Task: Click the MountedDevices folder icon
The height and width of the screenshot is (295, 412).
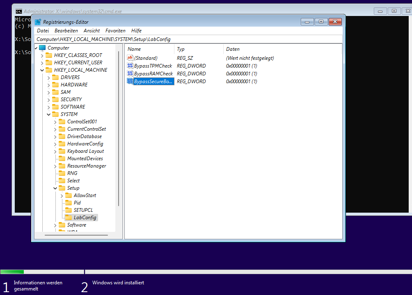Action: [x=62, y=158]
